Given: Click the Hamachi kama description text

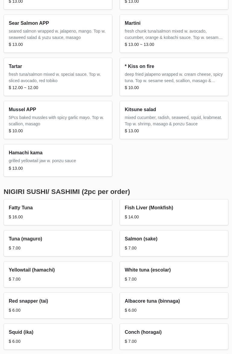Looking at the screenshot, I should [42, 161].
